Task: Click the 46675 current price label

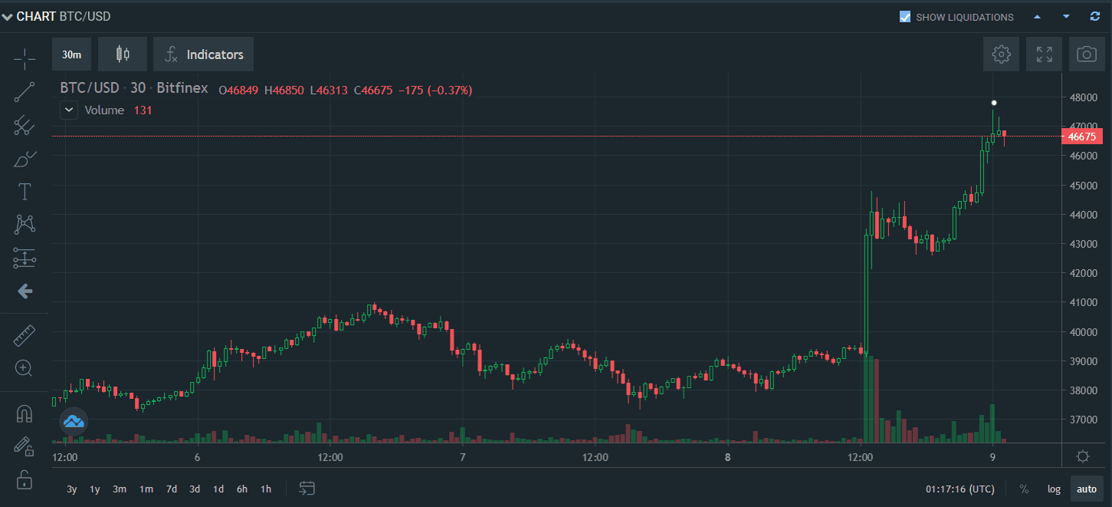Action: [1081, 137]
